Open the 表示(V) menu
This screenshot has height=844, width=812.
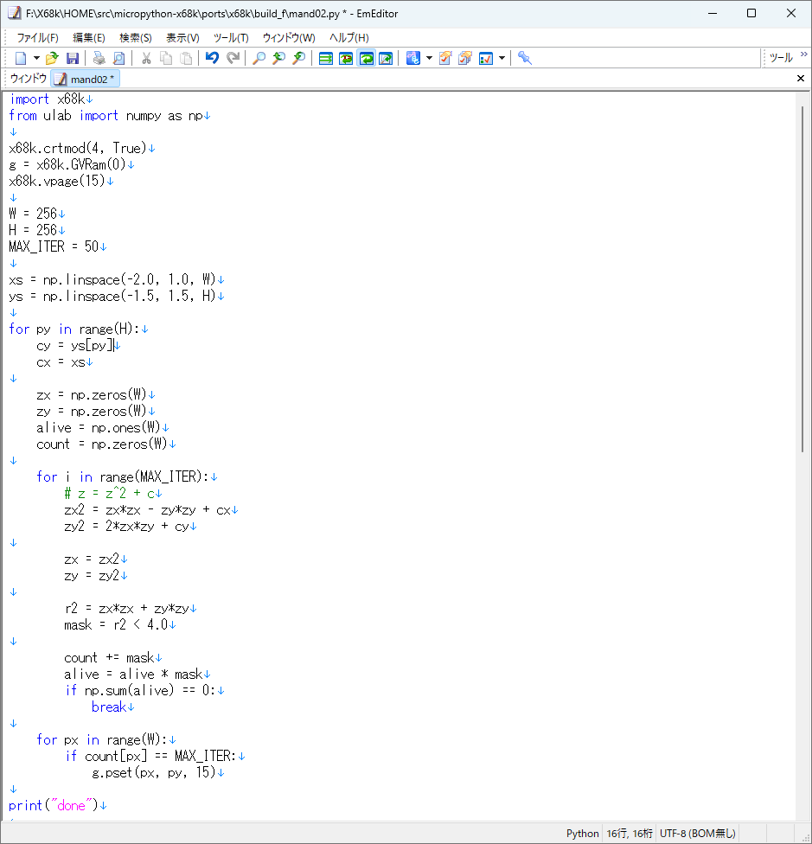coord(182,38)
